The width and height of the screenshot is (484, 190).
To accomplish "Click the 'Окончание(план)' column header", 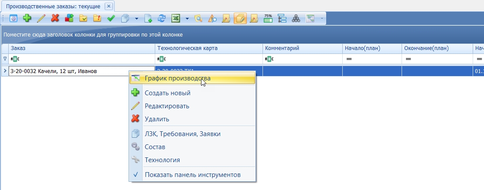I will pos(437,48).
